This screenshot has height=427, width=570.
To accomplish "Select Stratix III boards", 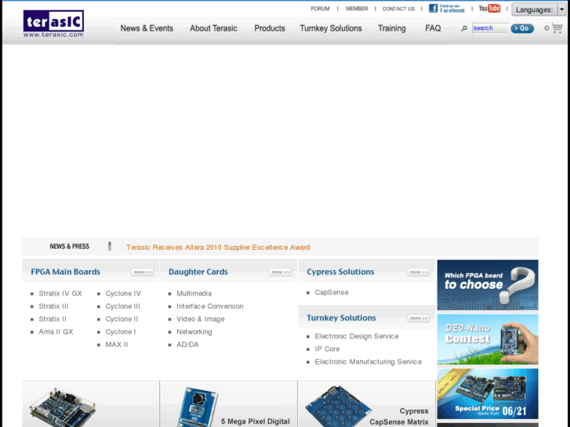I will click(x=54, y=306).
